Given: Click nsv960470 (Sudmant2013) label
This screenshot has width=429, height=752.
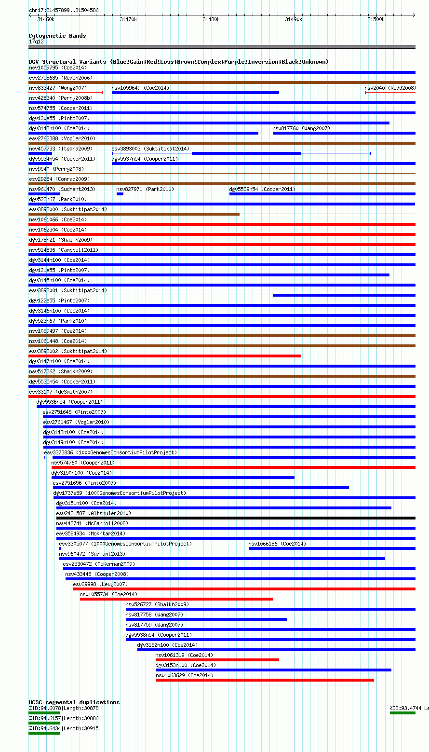Looking at the screenshot, I should pos(62,189).
